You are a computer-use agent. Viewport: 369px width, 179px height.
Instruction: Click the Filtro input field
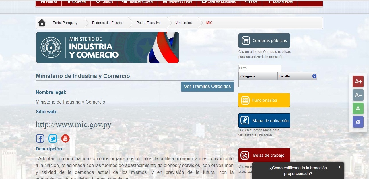click(260, 68)
